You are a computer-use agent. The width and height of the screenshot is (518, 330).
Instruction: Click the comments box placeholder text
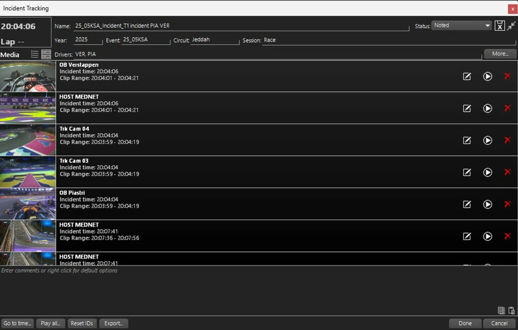(59, 270)
